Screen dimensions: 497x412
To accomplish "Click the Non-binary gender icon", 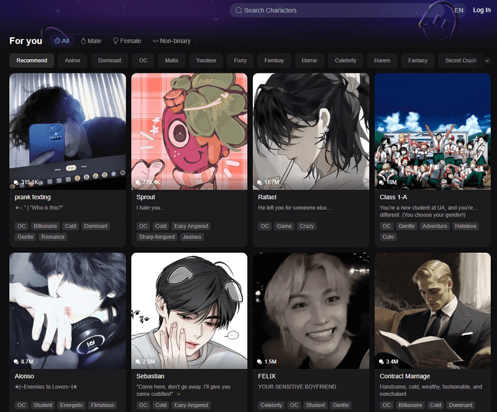I will [x=155, y=41].
